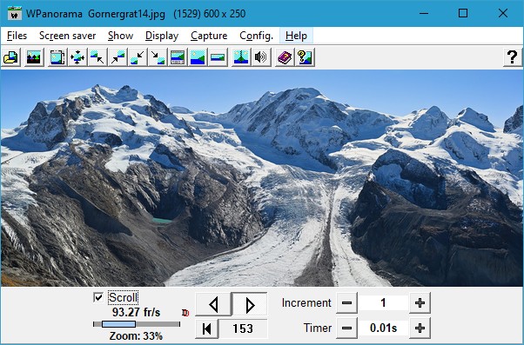This screenshot has width=524, height=345.
Task: Click the screen saver preview toolbar icon
Action: [x=34, y=57]
